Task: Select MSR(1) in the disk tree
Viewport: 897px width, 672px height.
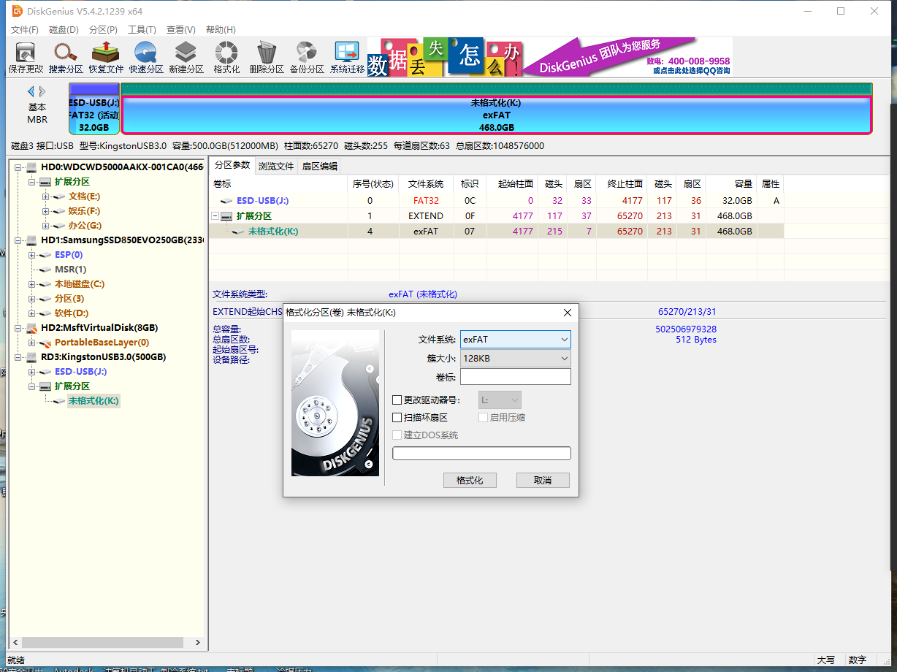Action: click(x=70, y=270)
